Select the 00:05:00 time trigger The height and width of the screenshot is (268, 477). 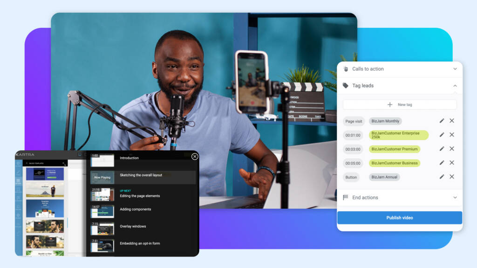click(x=353, y=163)
